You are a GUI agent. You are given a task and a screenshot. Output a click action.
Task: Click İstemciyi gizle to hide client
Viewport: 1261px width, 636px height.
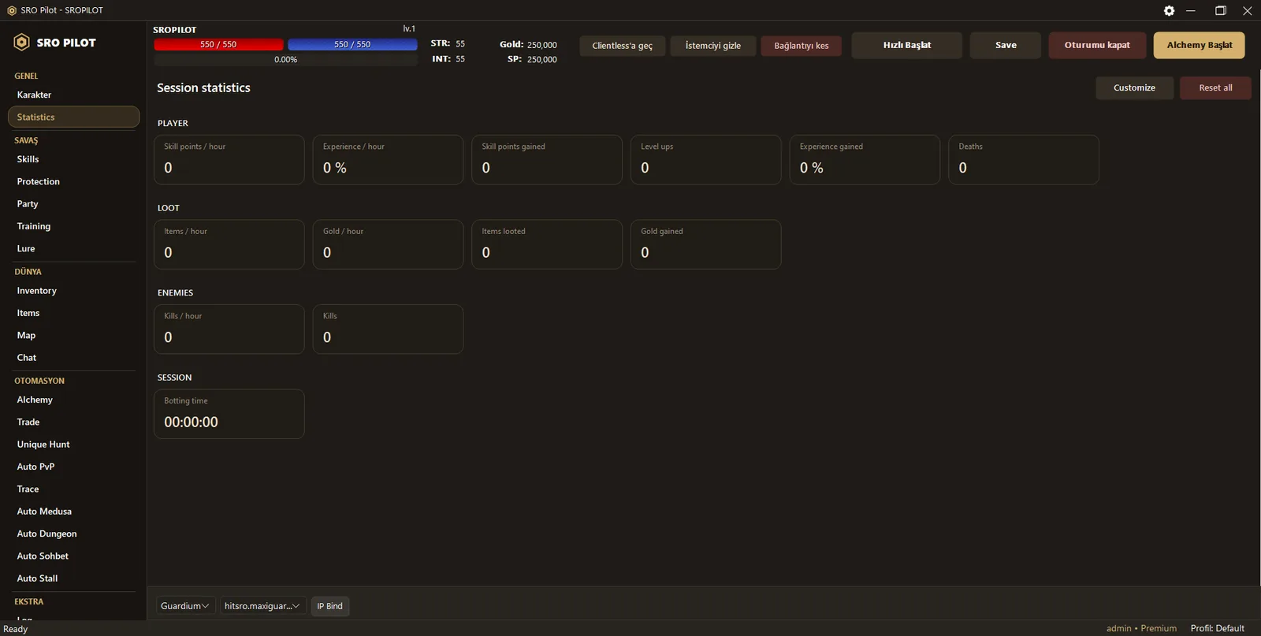coord(713,46)
